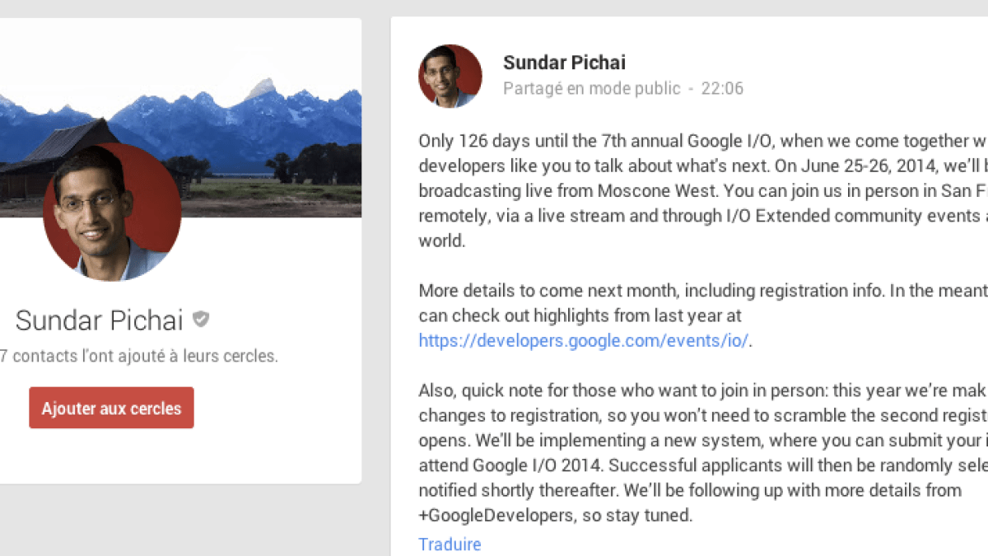
Task: Open Sundar Pichai's name in the post header
Action: click(564, 63)
